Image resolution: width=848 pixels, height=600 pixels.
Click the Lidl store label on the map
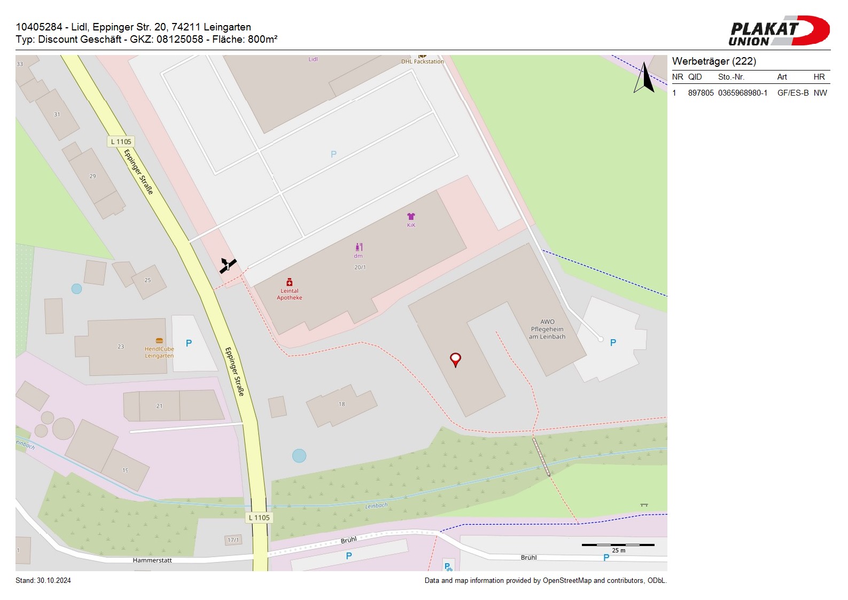(313, 59)
